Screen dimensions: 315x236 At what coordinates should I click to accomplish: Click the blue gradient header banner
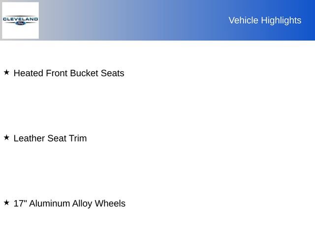point(148,20)
